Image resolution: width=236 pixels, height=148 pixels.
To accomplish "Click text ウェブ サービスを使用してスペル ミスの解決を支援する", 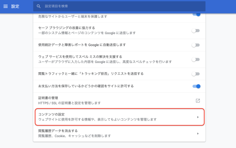I will 80,57.
